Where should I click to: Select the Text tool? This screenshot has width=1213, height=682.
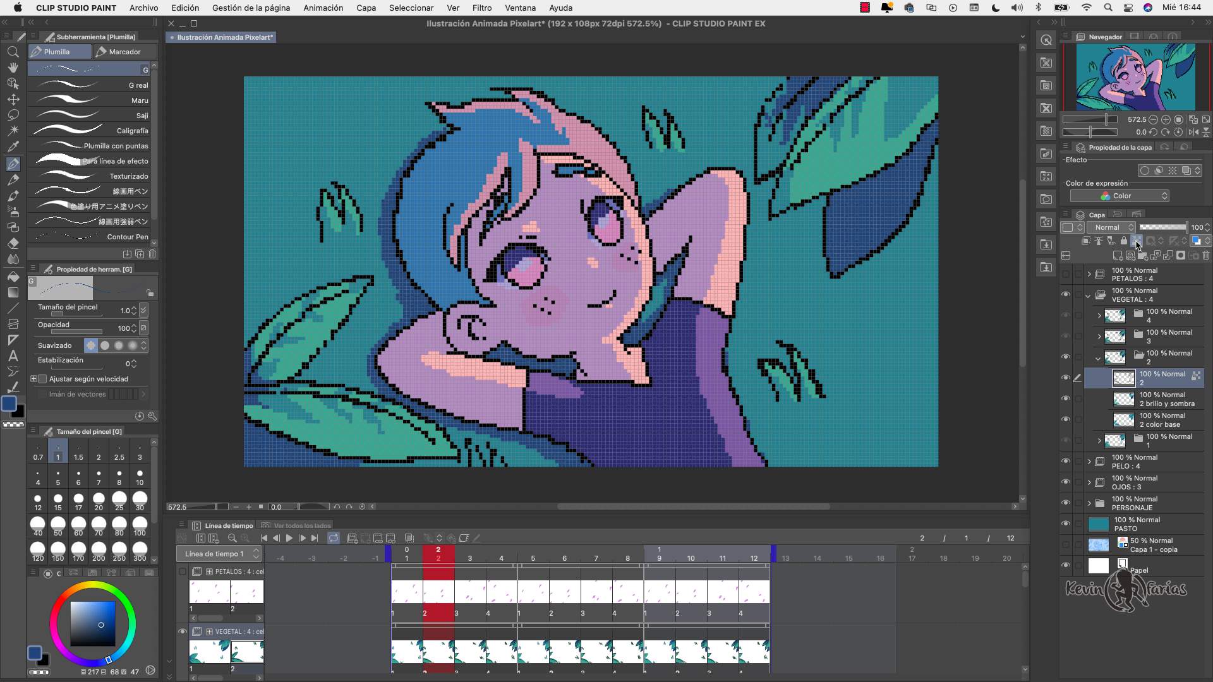[x=13, y=356]
